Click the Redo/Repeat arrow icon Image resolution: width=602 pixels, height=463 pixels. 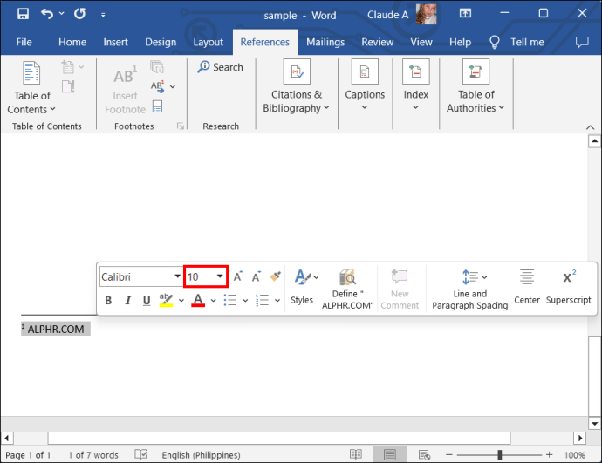80,14
